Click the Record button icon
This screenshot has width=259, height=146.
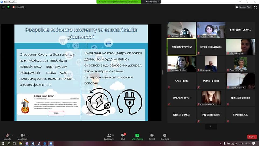pos(152,135)
